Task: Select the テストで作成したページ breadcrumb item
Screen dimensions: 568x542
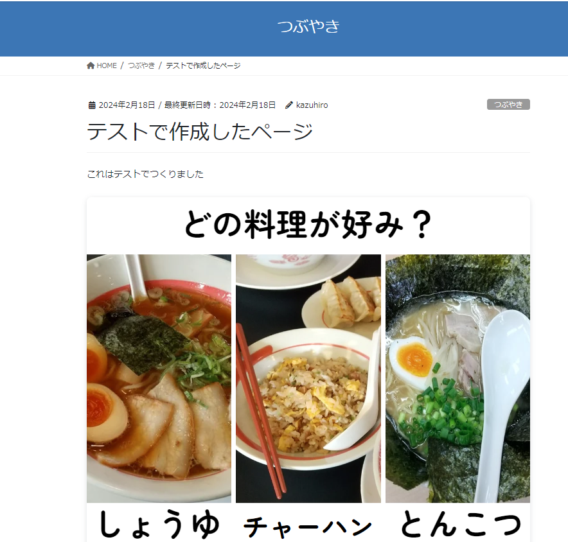Action: [x=203, y=66]
